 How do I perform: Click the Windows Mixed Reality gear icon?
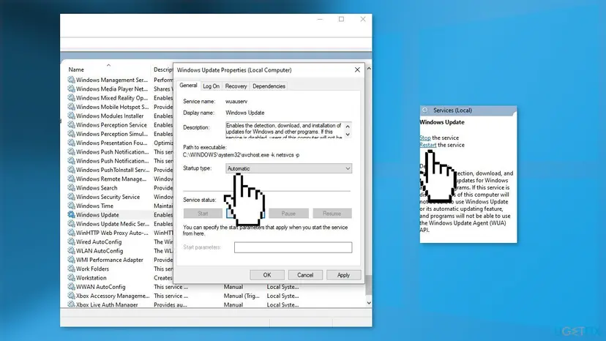pos(71,98)
